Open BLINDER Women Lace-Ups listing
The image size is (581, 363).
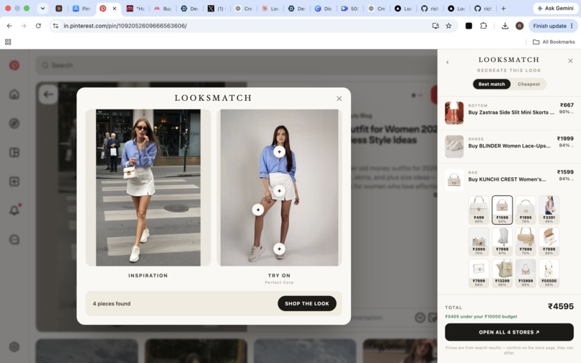(x=509, y=146)
